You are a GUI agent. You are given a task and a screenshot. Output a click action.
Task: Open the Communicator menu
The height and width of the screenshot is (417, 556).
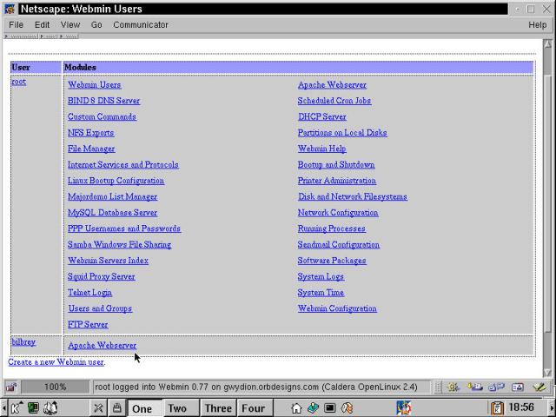[140, 25]
